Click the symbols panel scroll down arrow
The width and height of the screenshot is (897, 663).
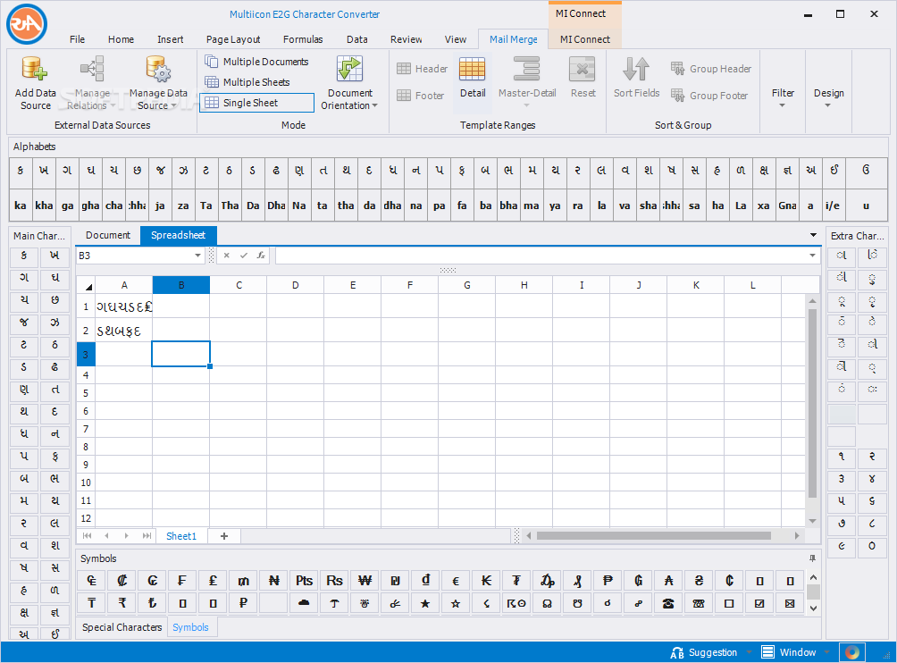814,608
